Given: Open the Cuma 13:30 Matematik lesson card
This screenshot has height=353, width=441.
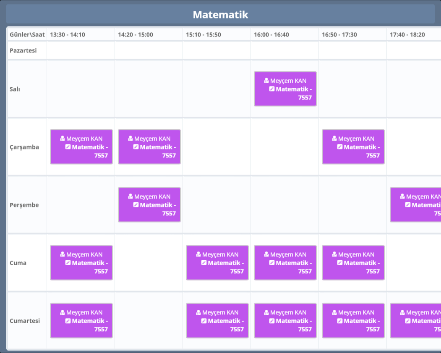Looking at the screenshot, I should [x=81, y=263].
